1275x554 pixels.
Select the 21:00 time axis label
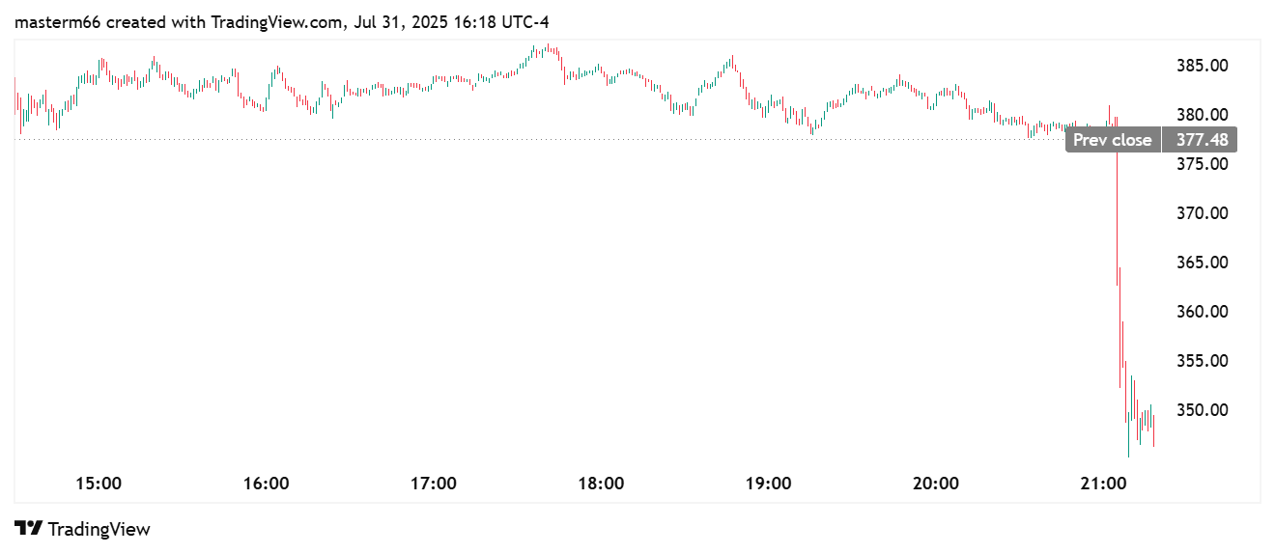tap(1104, 483)
